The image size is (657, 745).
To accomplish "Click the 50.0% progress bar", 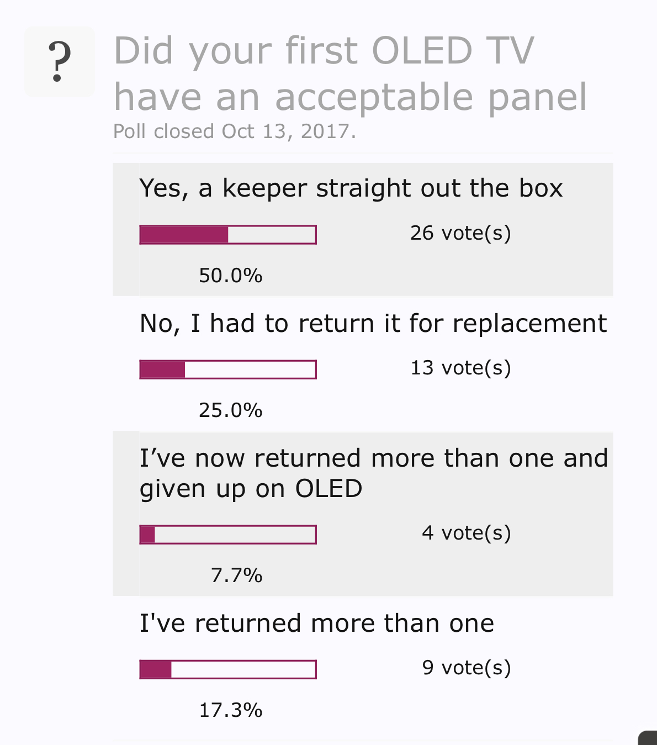I will (x=228, y=235).
